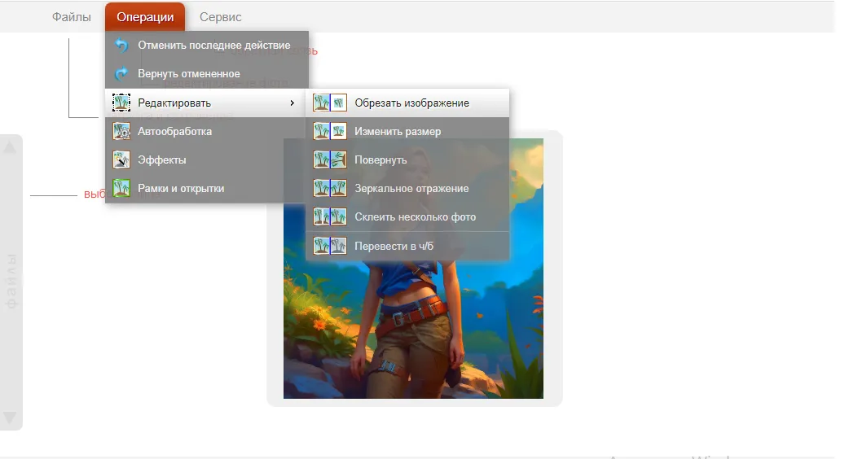Open the Файлы menu

(x=72, y=17)
